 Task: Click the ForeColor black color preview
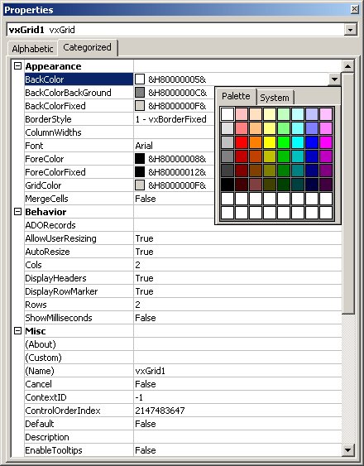pyautogui.click(x=140, y=159)
